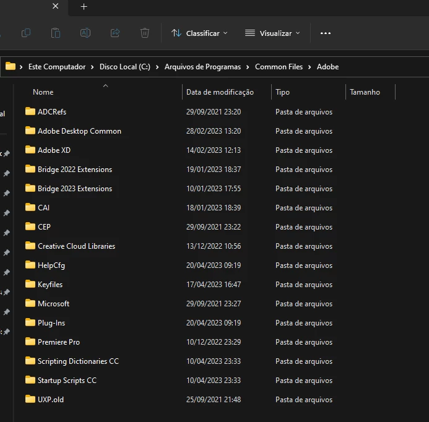Screen dimensions: 429x422
Task: Click the ADCRefs folder name
Action: coord(52,112)
